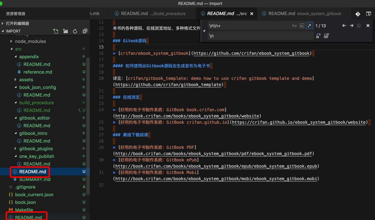Click the New Folder icon in Explorer
The width and height of the screenshot is (375, 220).
[x=65, y=31]
